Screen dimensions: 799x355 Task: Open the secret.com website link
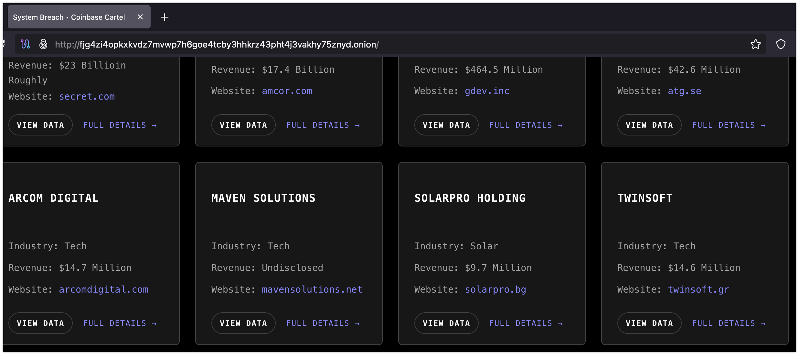coord(87,96)
